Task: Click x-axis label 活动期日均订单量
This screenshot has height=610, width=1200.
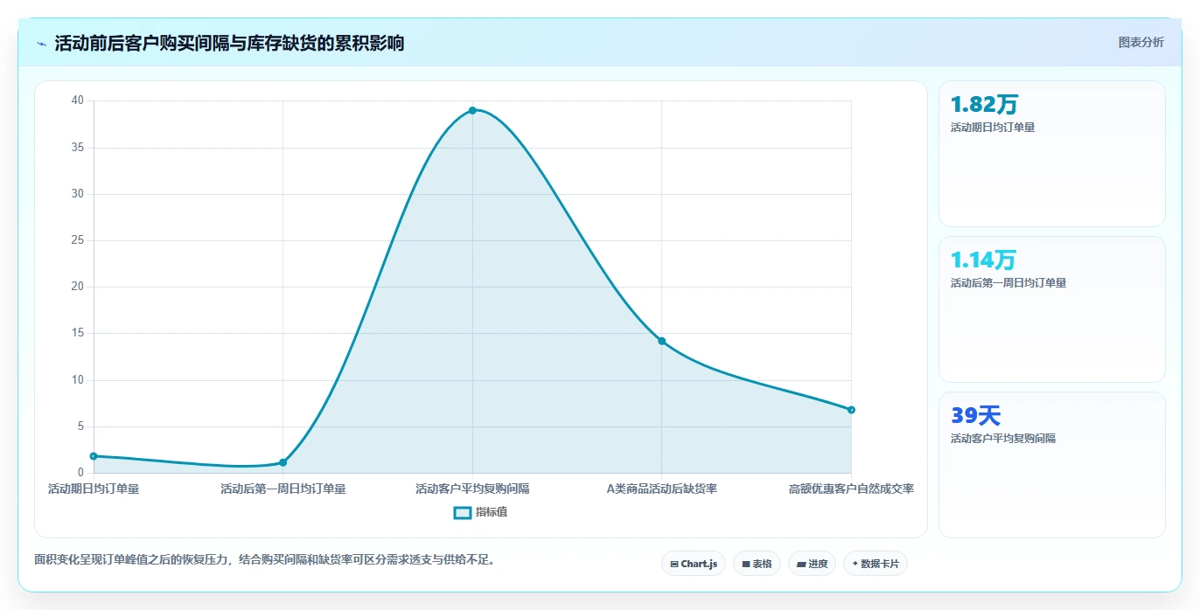Action: [x=94, y=489]
